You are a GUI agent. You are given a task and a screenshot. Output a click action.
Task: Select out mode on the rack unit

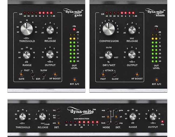pyautogui.click(x=108, y=117)
